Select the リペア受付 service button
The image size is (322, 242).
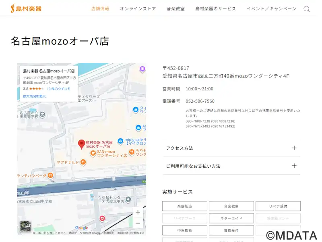[278, 206]
